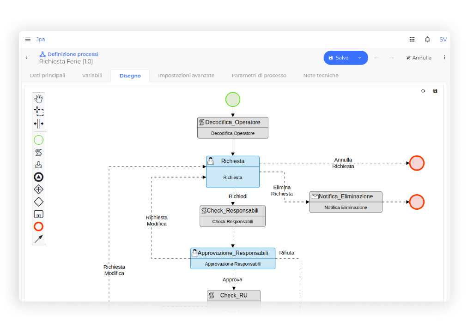Open the apps grid menu
The height and width of the screenshot is (332, 473).
coord(412,40)
